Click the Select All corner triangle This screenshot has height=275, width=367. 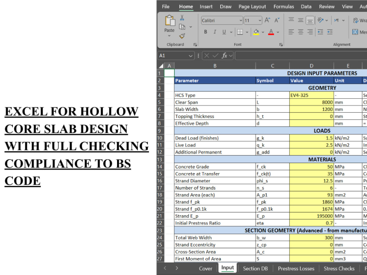pyautogui.click(x=161, y=66)
